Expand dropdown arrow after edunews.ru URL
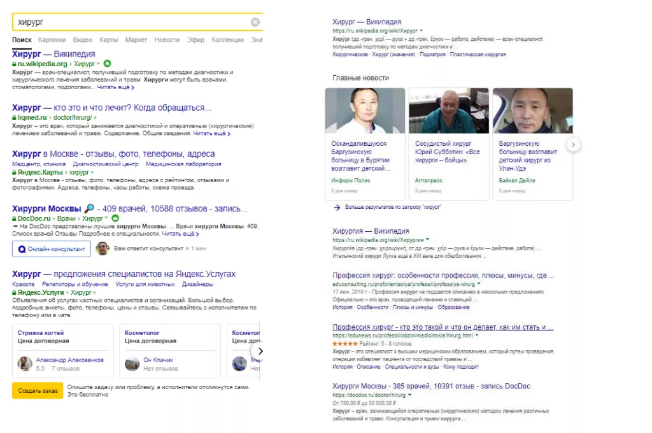This screenshot has height=433, width=652. (477, 336)
